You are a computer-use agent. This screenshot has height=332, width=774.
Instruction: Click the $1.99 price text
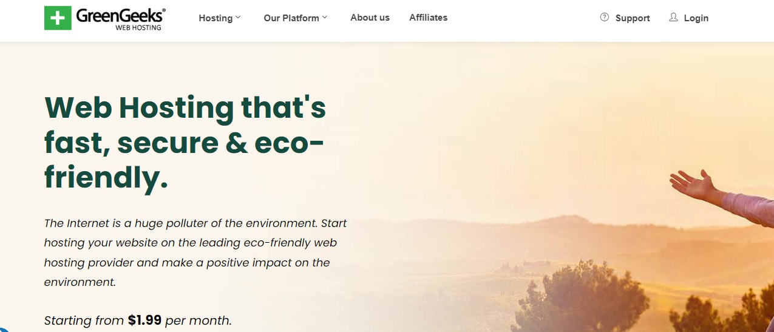pos(144,320)
